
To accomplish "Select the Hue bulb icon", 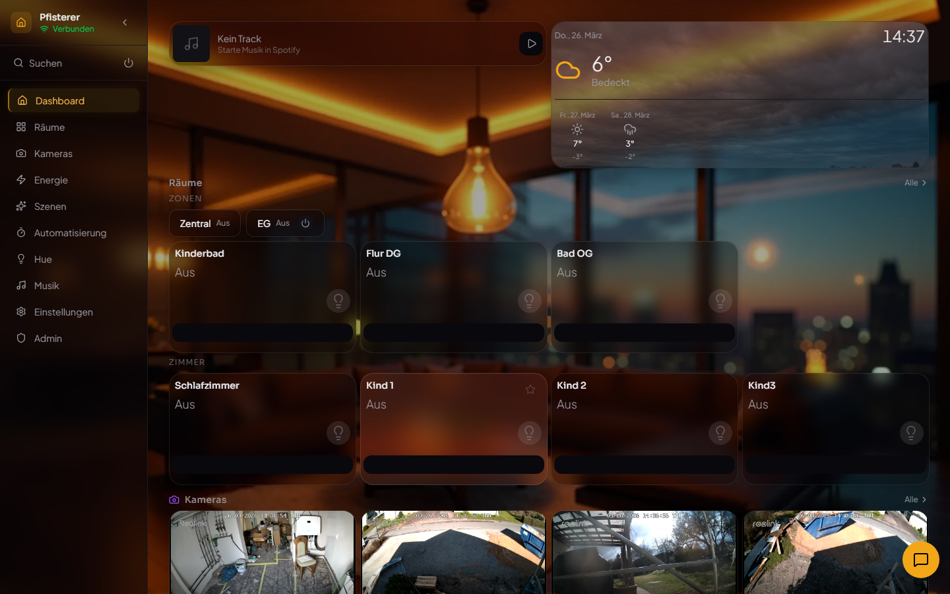I will click(21, 259).
